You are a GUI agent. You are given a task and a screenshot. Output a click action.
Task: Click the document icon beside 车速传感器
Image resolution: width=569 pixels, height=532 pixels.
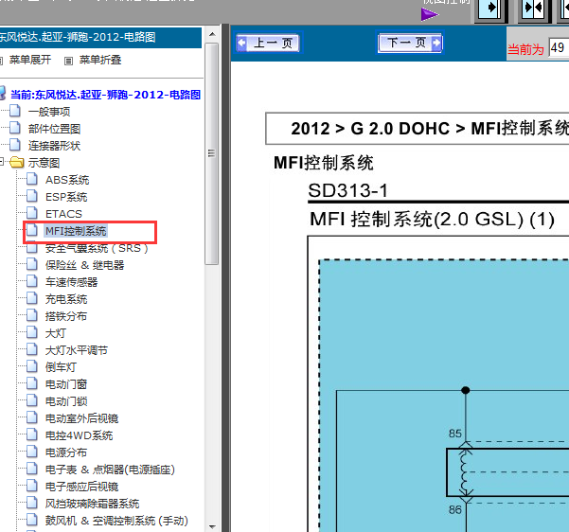[32, 281]
